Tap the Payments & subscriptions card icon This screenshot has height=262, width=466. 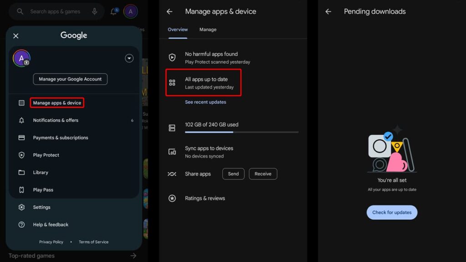click(21, 138)
